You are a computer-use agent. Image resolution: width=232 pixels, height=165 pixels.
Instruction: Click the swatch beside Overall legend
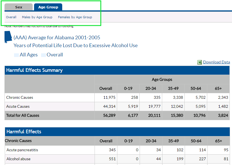(43, 55)
